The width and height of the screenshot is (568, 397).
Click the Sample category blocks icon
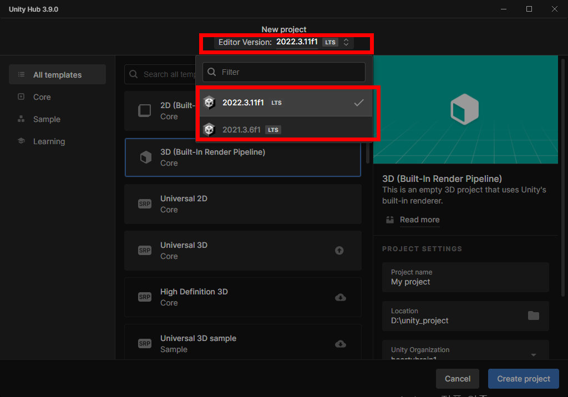click(21, 119)
